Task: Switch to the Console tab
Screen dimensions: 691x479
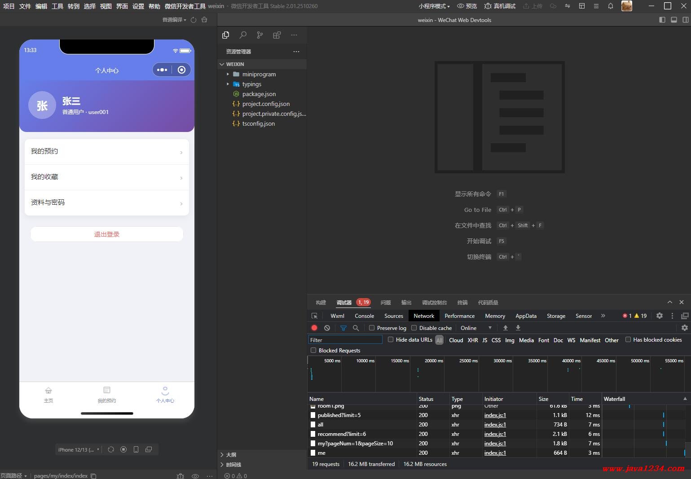Action: (364, 316)
